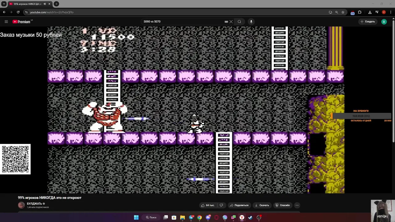Open the red V browser profile
The width and height of the screenshot is (395, 222).
pyautogui.click(x=384, y=12)
